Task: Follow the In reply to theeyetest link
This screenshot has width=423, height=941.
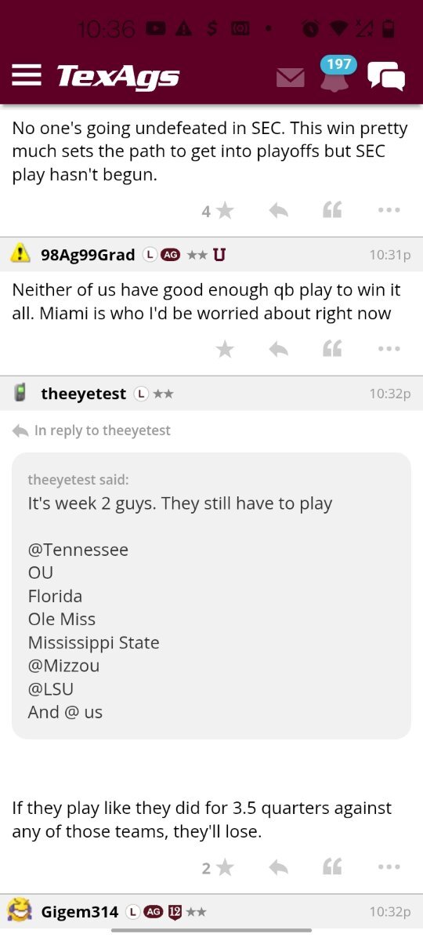Action: [102, 430]
